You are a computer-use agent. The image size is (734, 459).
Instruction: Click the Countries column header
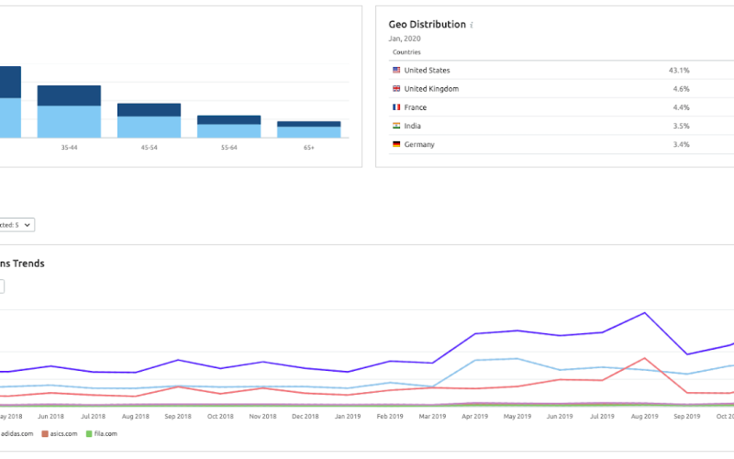406,52
